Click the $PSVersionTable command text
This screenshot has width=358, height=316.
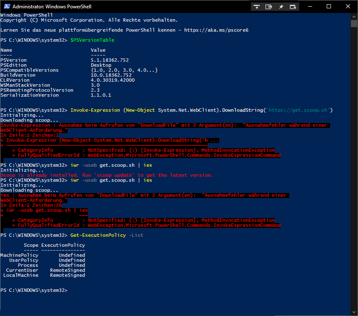92,40
